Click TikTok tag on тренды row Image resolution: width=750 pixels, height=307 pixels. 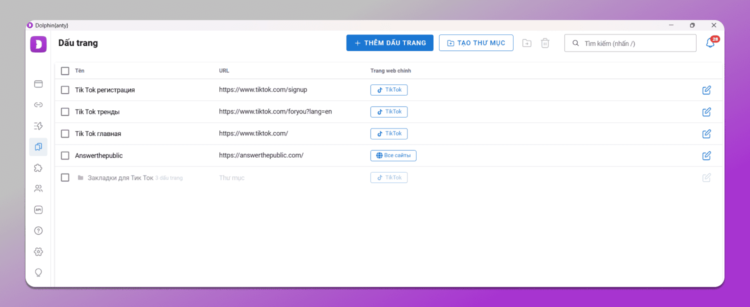pos(389,111)
